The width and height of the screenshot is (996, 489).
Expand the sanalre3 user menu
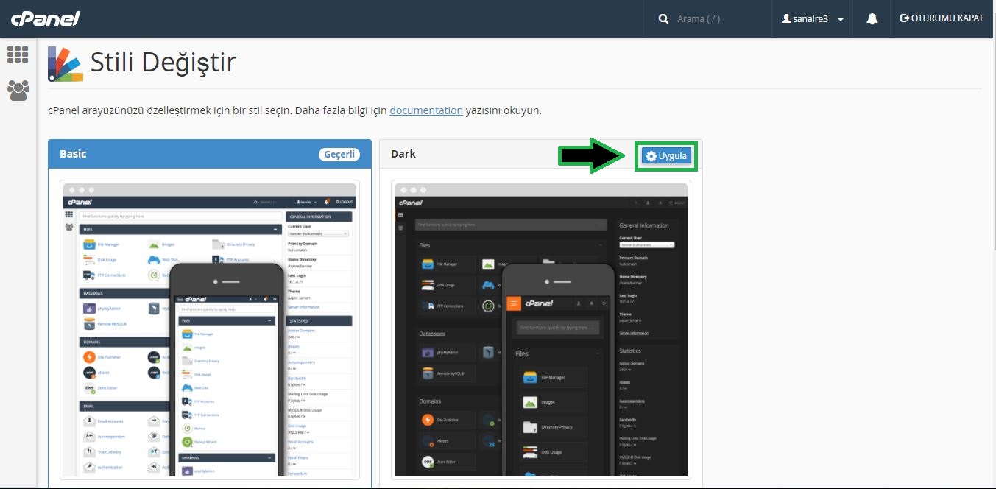812,18
